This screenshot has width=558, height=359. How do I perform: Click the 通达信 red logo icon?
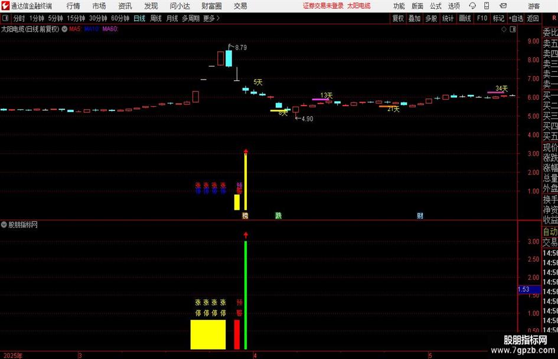pyautogui.click(x=5, y=6)
